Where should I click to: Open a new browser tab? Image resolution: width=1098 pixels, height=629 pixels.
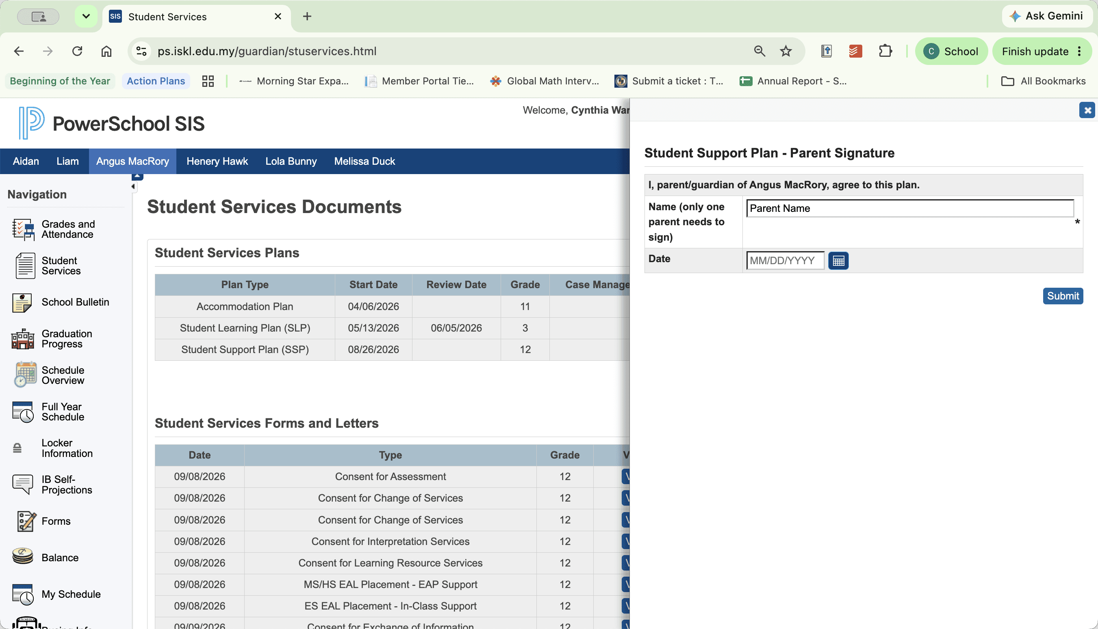(307, 16)
